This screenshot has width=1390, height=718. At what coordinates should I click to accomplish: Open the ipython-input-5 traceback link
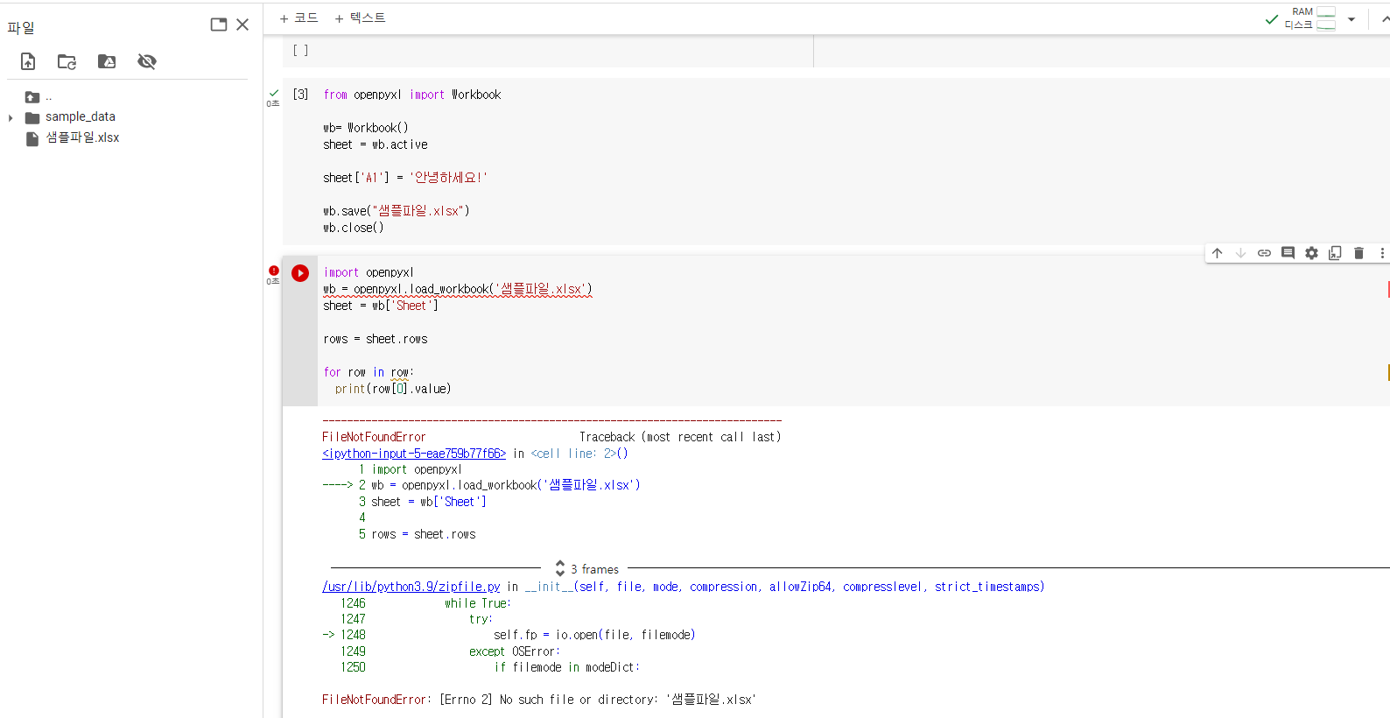(x=414, y=454)
